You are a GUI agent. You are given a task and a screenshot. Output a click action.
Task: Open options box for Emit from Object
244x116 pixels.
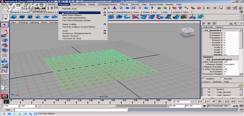click(x=105, y=15)
